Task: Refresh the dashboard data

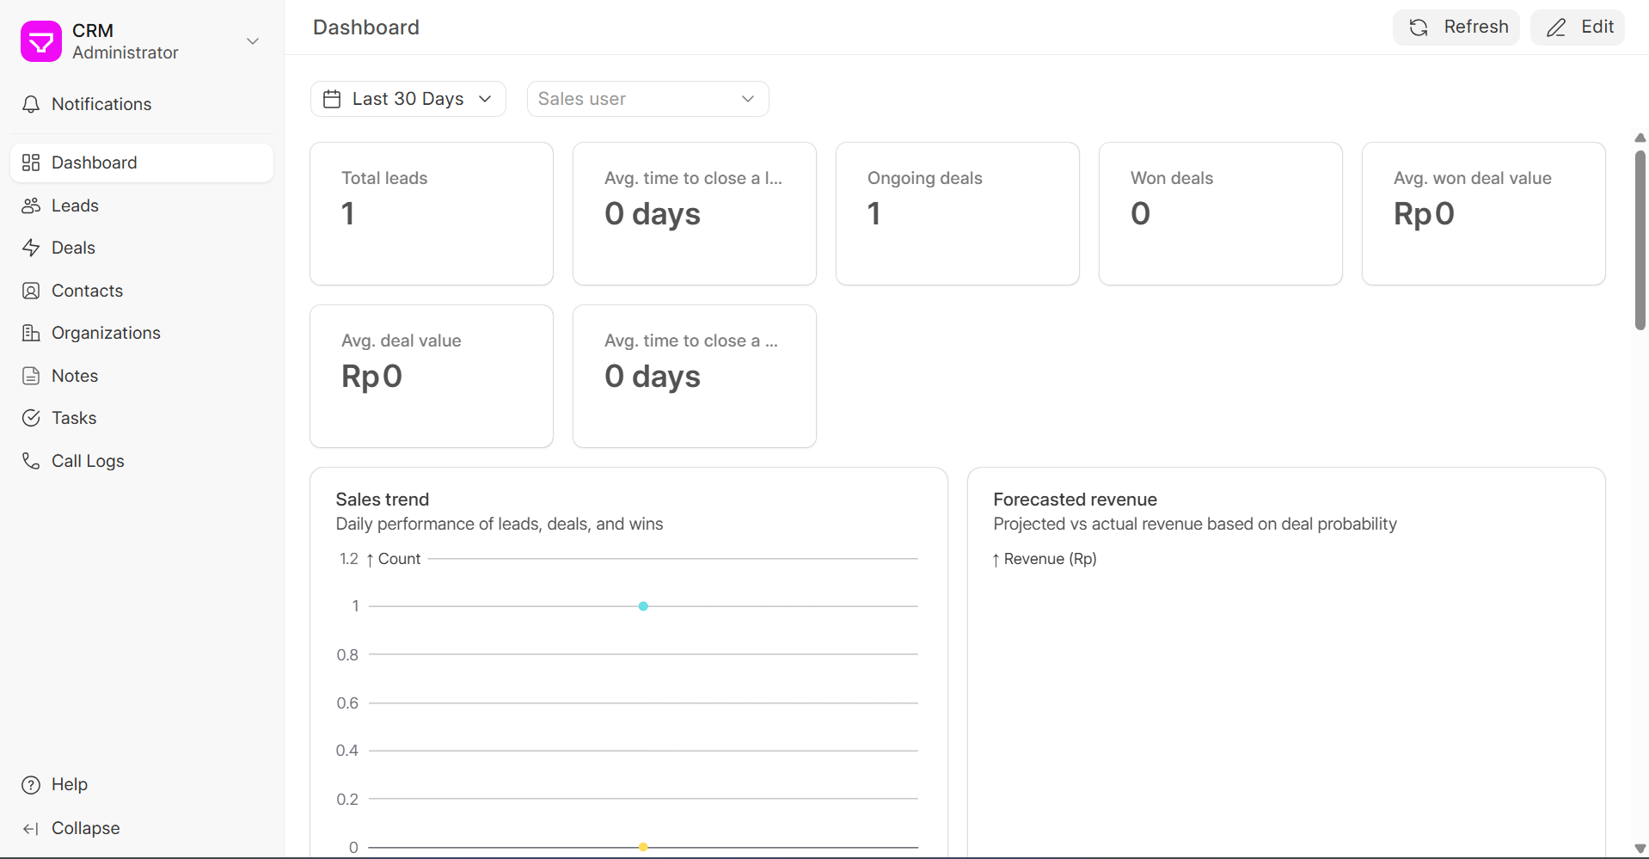Action: 1456,28
